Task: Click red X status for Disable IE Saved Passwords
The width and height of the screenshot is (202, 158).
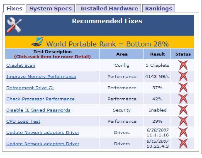Action: (x=183, y=110)
